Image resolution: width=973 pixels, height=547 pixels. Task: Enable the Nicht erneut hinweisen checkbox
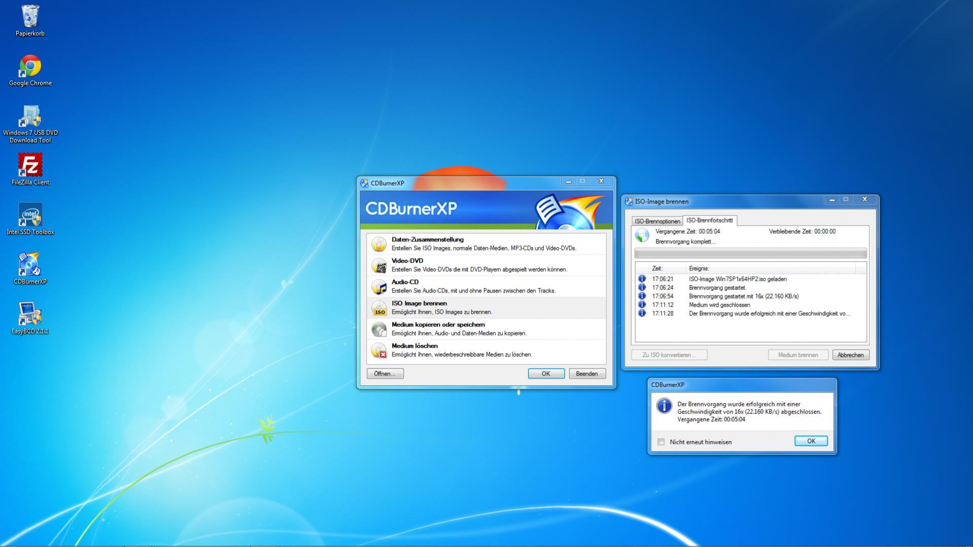(x=661, y=442)
